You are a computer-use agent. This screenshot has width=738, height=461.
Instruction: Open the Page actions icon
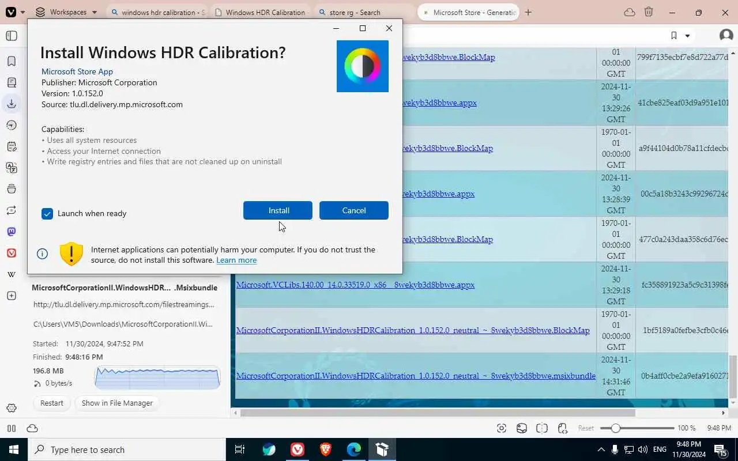[563, 428]
